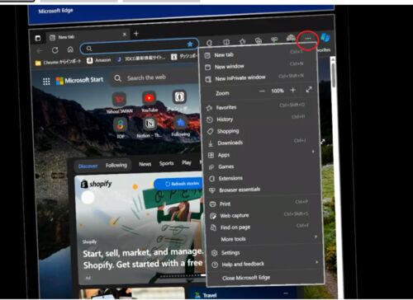Focus the browser address bar
The width and height of the screenshot is (413, 300).
click(x=139, y=47)
